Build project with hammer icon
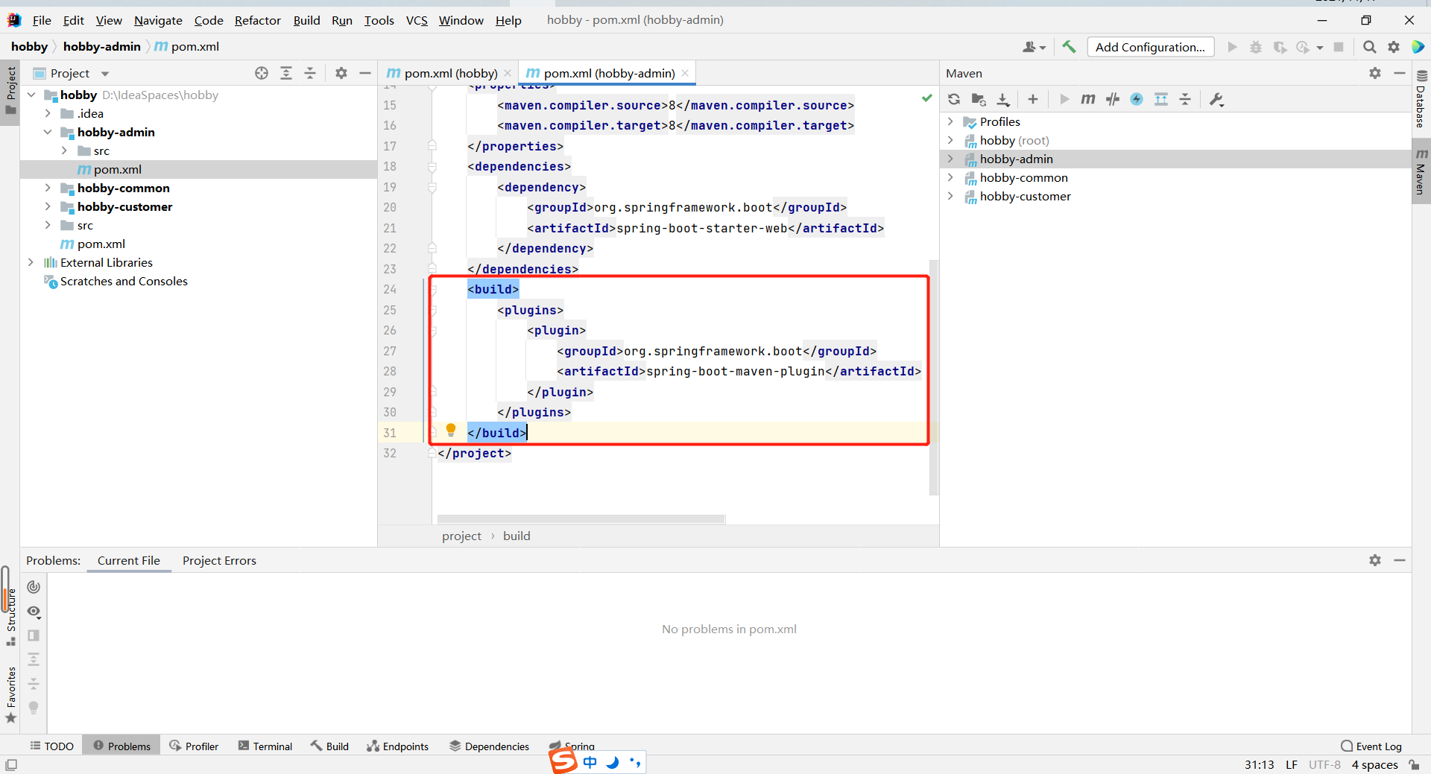This screenshot has height=774, width=1431. click(x=1069, y=47)
